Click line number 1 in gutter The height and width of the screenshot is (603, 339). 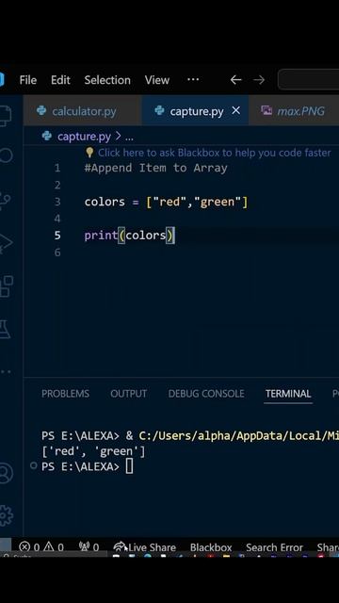(57, 168)
